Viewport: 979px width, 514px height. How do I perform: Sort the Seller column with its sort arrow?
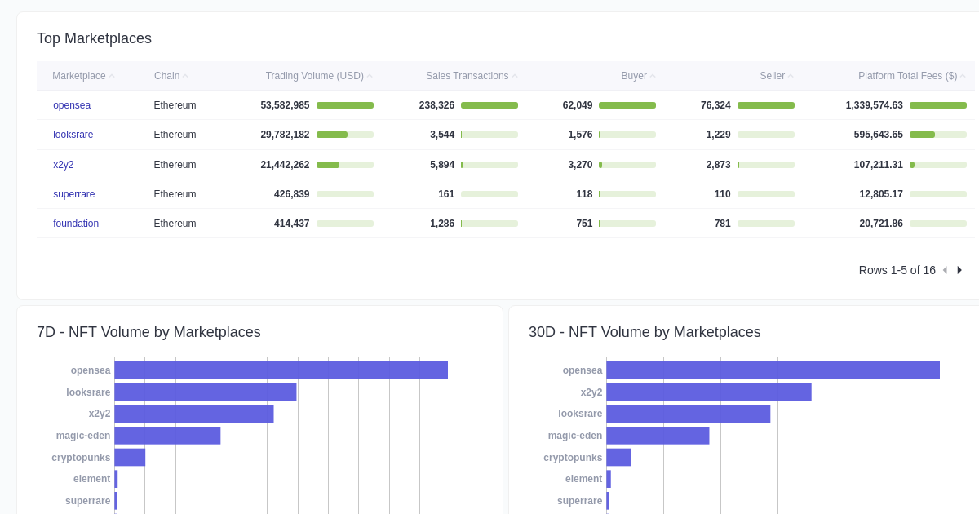791,75
